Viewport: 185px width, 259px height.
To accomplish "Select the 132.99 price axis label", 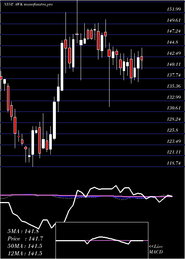I will click(x=174, y=97).
